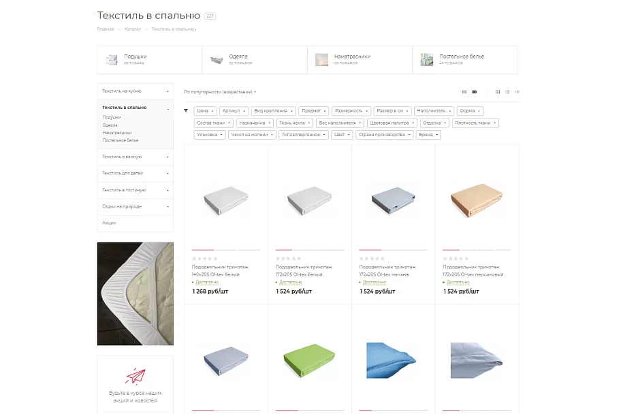The image size is (621, 414).
Task: Open the Цена filter dropdown
Action: pyautogui.click(x=206, y=111)
